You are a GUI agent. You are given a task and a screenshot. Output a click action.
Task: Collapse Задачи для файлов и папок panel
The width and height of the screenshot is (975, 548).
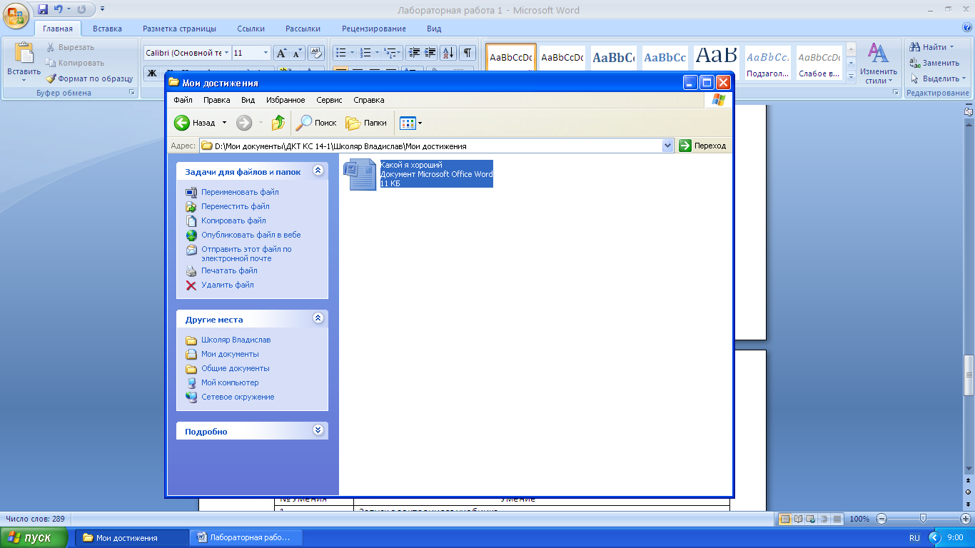pyautogui.click(x=318, y=171)
